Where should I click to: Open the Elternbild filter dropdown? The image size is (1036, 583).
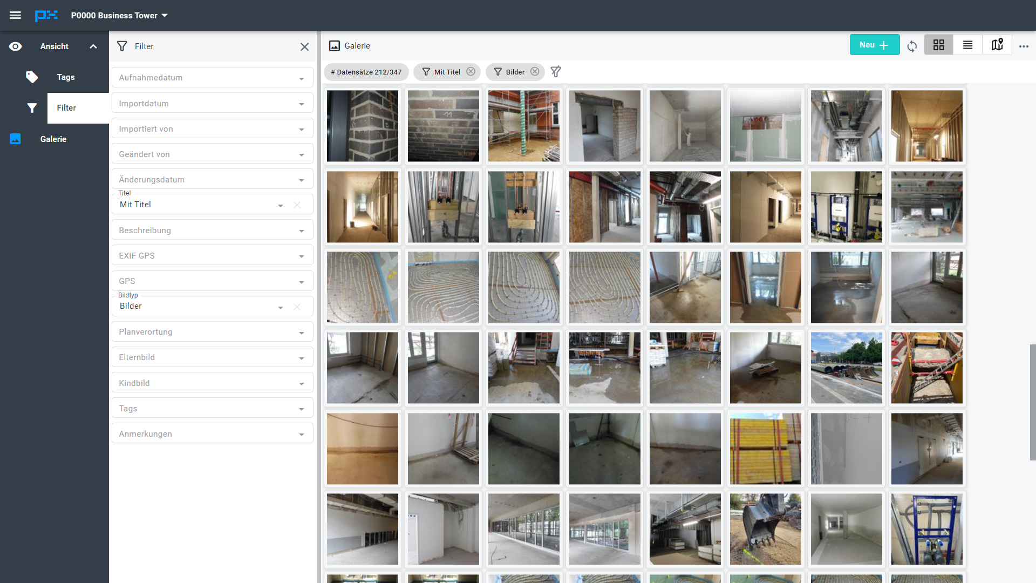point(213,357)
